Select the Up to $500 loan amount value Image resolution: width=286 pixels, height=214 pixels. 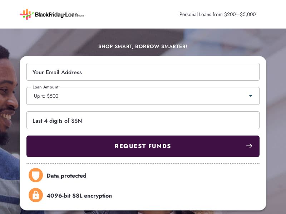[x=46, y=96]
